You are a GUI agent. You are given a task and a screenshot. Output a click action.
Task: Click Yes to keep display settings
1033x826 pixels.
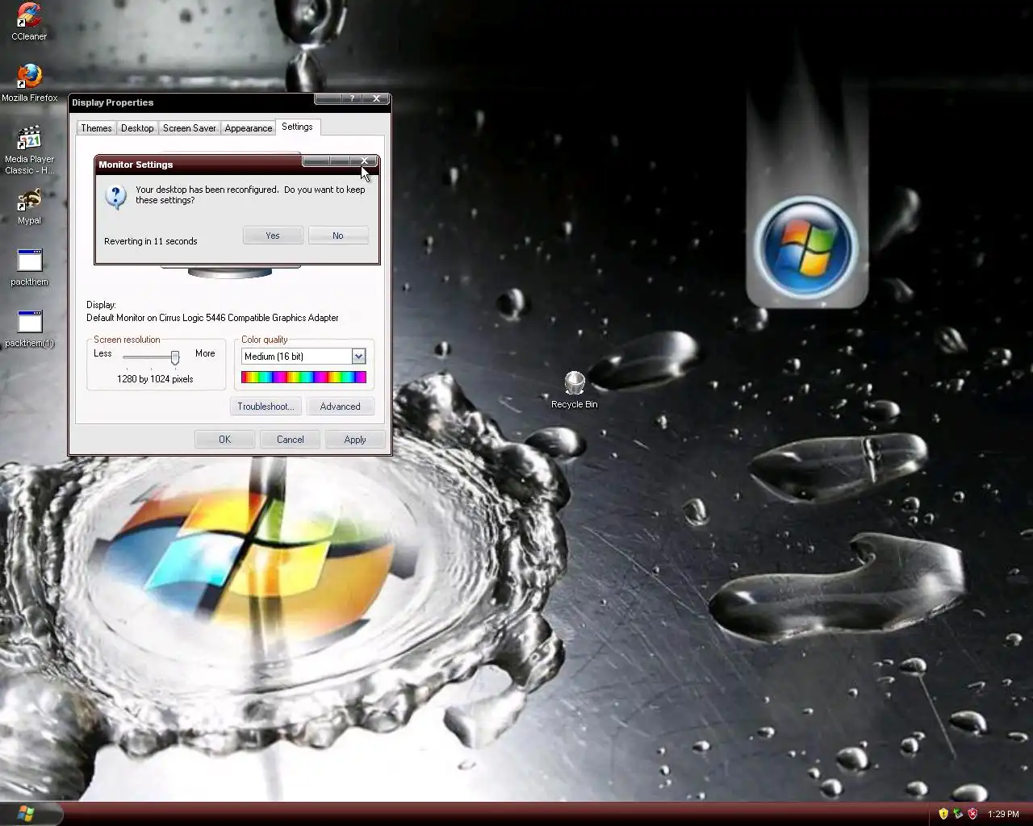pos(273,236)
